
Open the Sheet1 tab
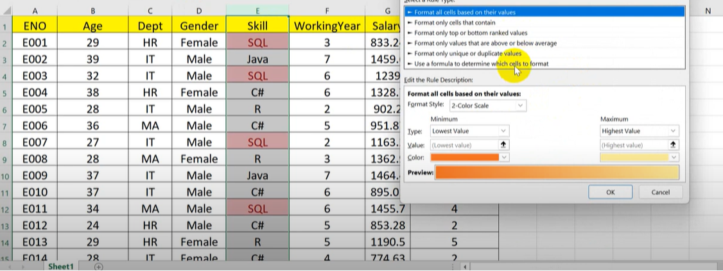[x=62, y=267]
